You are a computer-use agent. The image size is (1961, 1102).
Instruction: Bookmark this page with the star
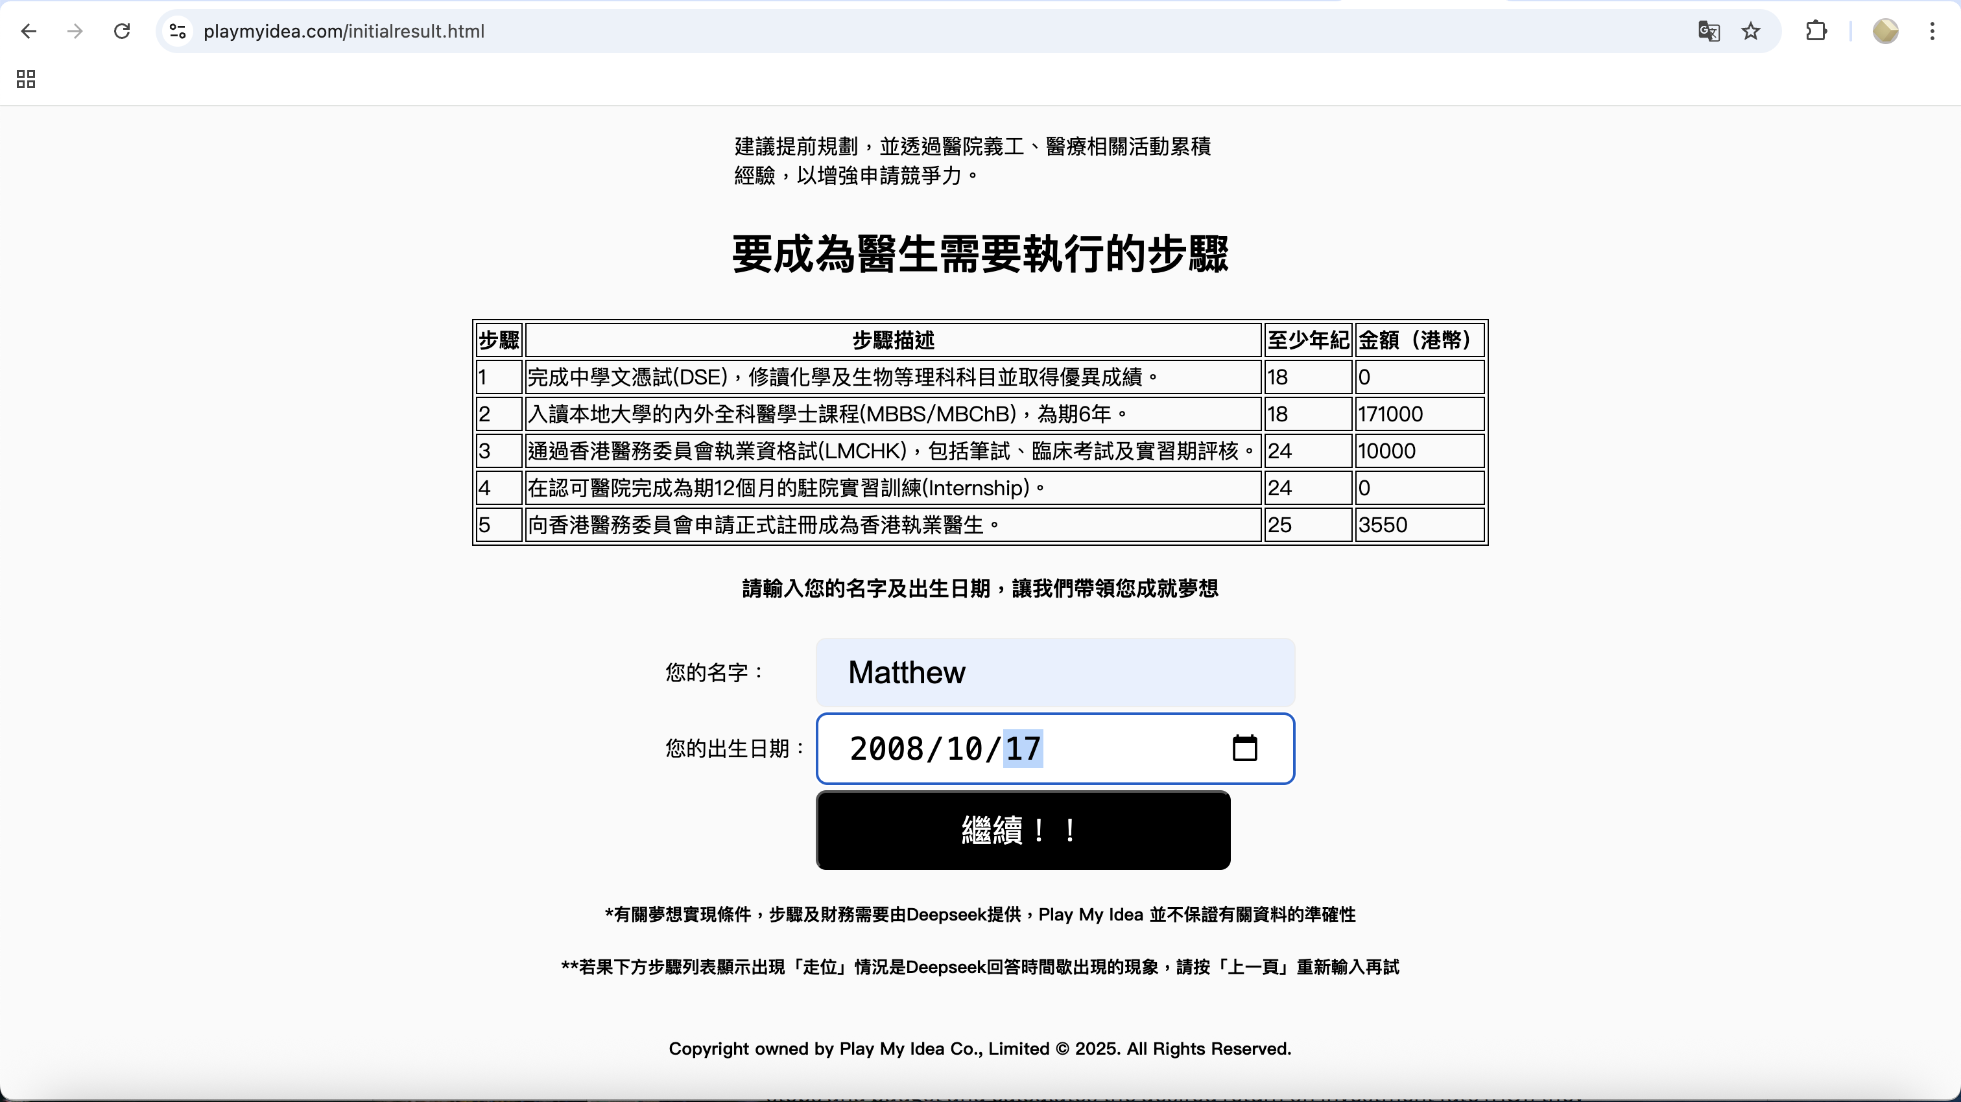[1751, 31]
